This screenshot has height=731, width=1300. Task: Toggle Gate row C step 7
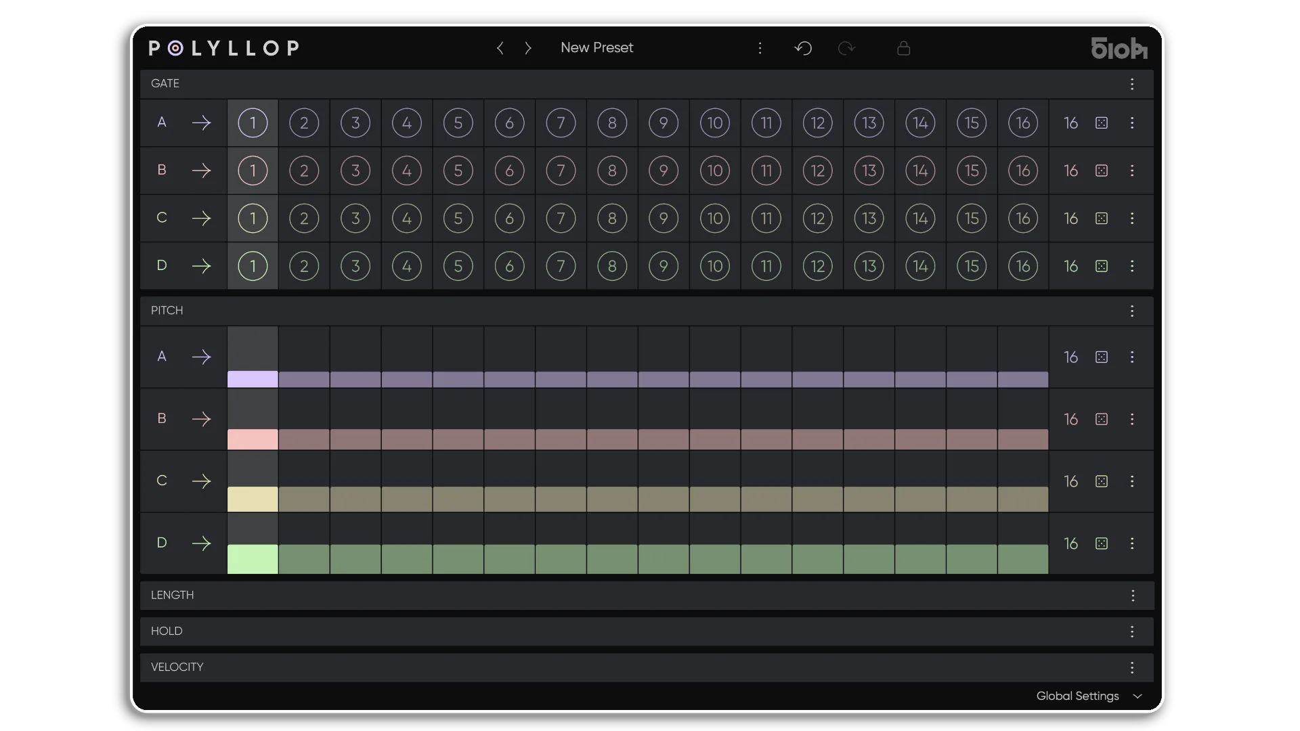pyautogui.click(x=561, y=219)
